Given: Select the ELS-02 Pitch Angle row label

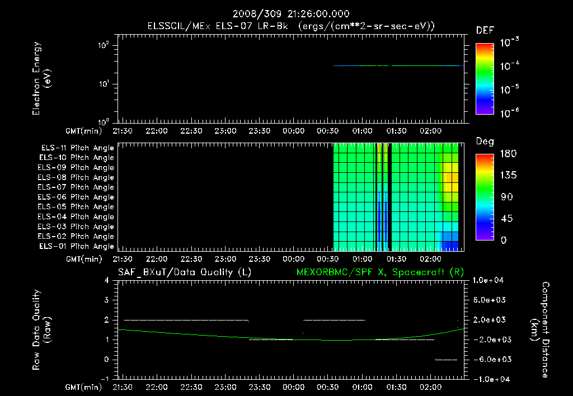Looking at the screenshot, I should click(x=76, y=237).
